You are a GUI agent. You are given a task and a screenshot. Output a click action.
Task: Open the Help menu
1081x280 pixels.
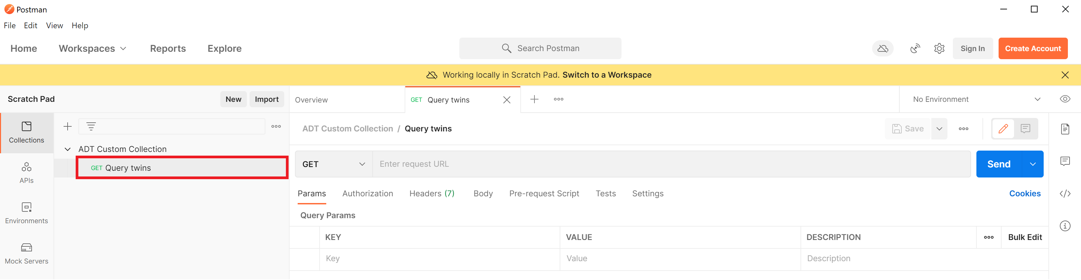(x=80, y=26)
